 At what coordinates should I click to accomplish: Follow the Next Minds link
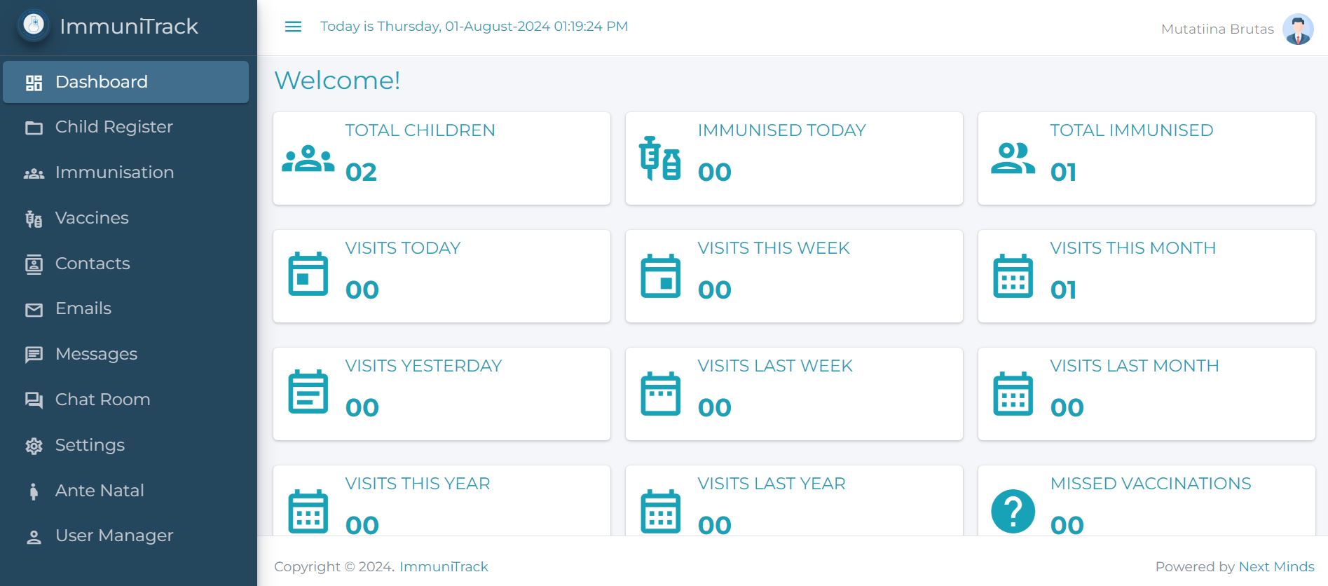point(1276,566)
